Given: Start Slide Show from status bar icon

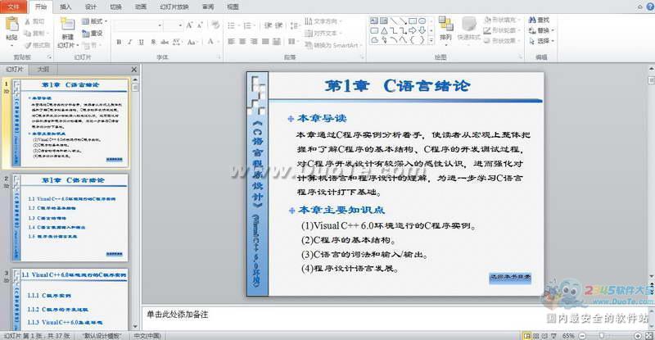Looking at the screenshot, I should point(554,336).
